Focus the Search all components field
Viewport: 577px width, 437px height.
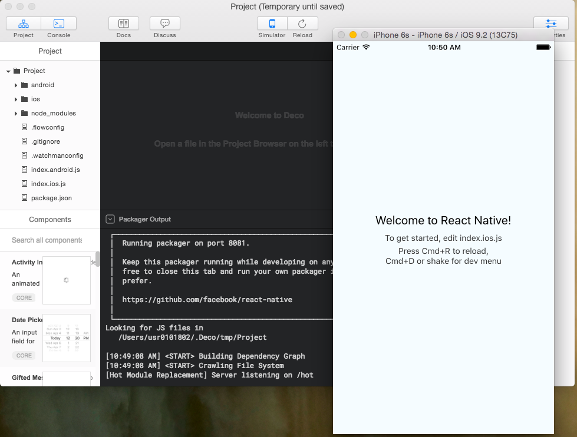(x=47, y=240)
